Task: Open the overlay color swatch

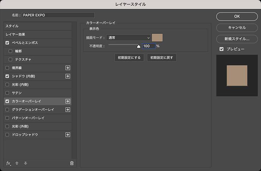Action: pos(157,38)
